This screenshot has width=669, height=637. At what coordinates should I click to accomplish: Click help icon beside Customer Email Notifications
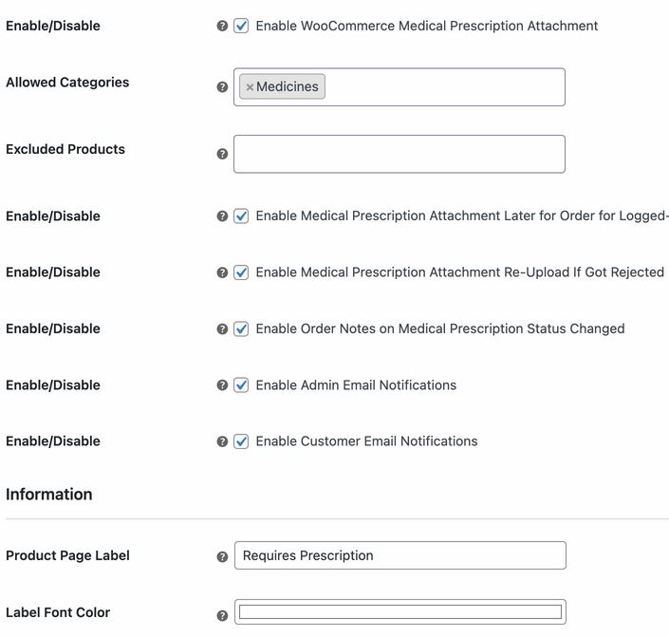(222, 441)
